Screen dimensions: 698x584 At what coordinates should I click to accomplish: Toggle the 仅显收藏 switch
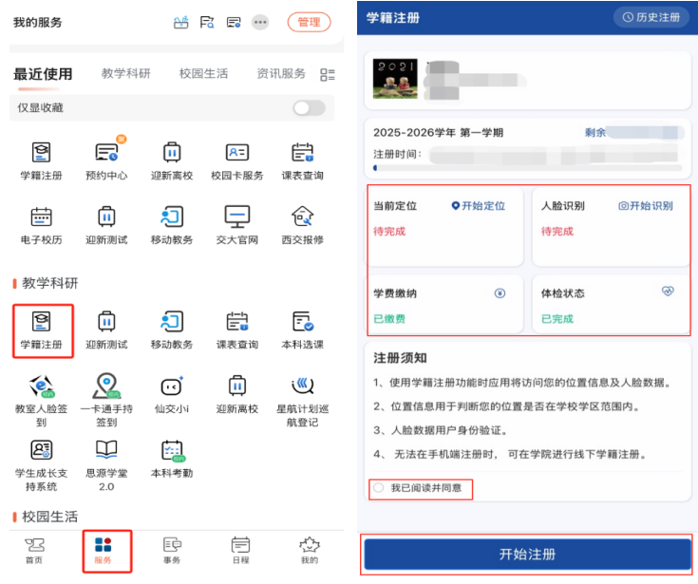point(309,108)
